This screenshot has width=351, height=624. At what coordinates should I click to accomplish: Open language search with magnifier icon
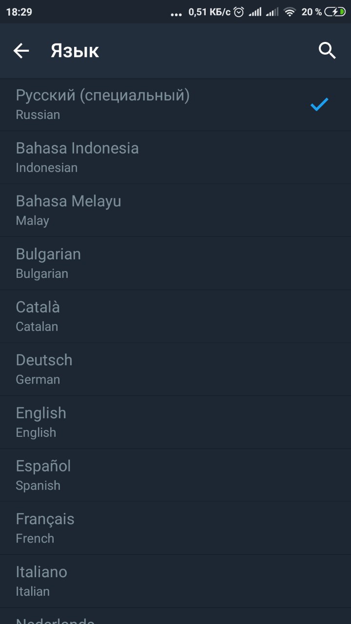click(x=327, y=50)
